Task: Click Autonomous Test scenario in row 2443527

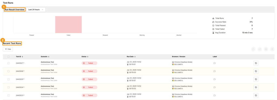Action: tap(47, 62)
